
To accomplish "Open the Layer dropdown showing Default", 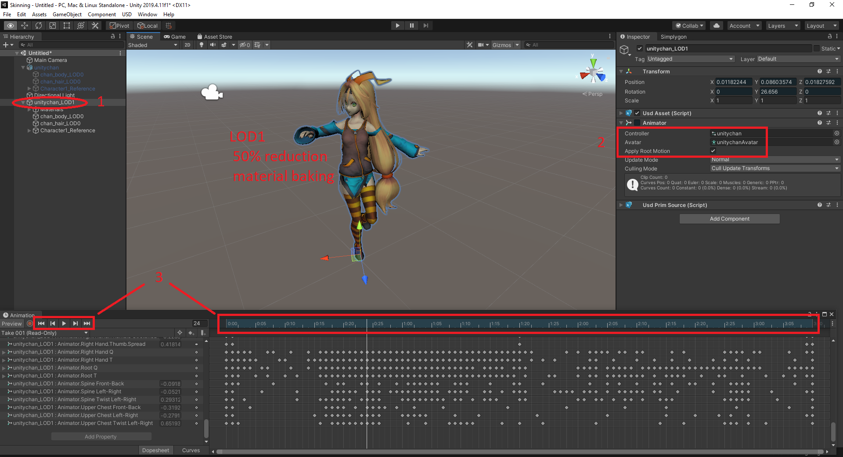I will coord(797,58).
